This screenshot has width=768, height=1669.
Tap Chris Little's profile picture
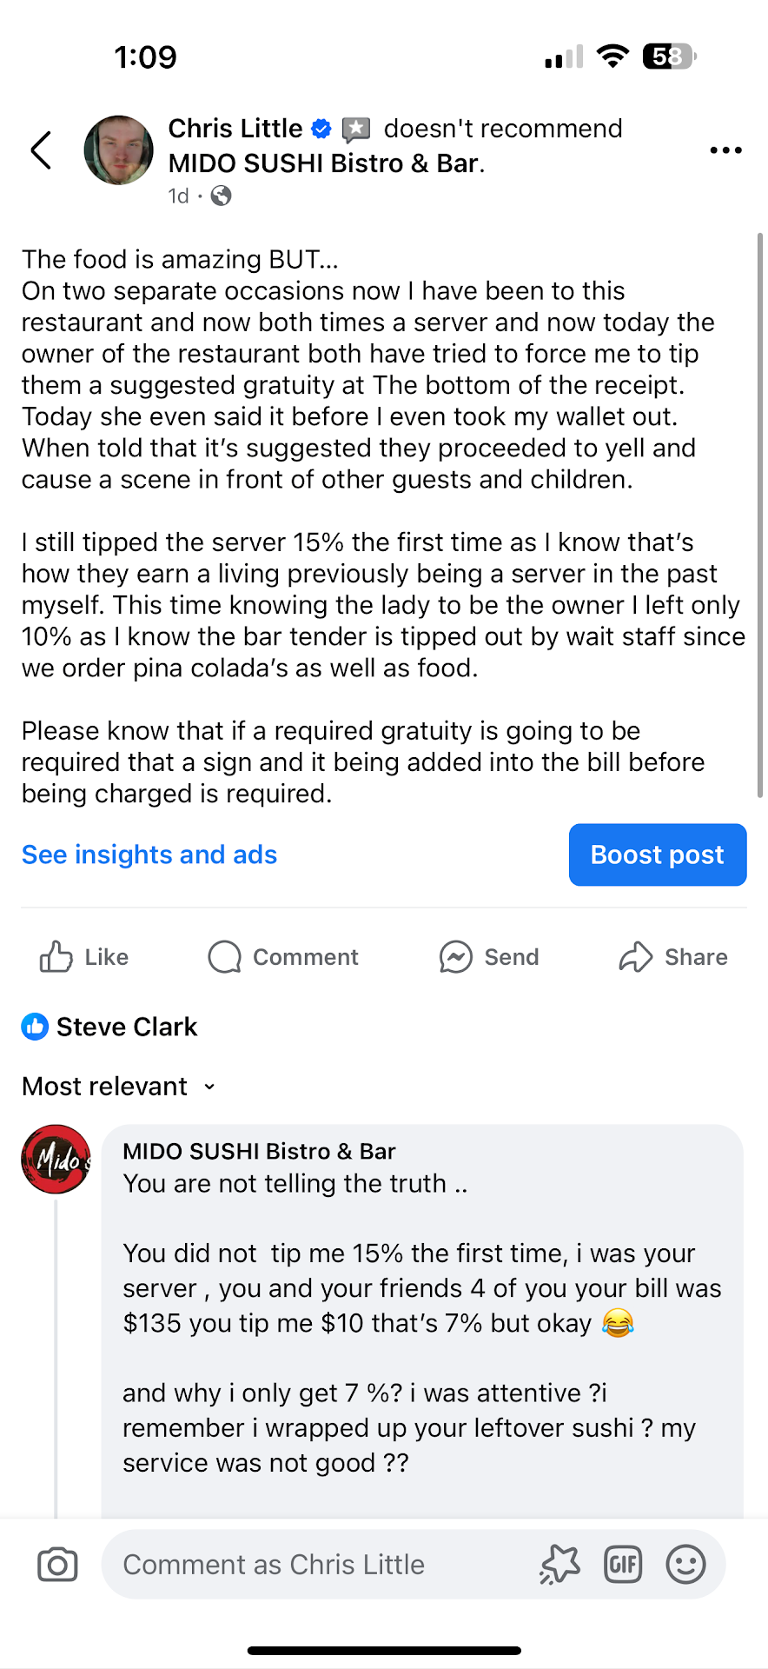119,150
